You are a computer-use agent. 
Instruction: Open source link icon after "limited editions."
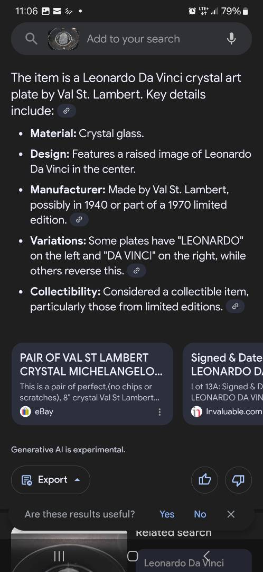235,307
